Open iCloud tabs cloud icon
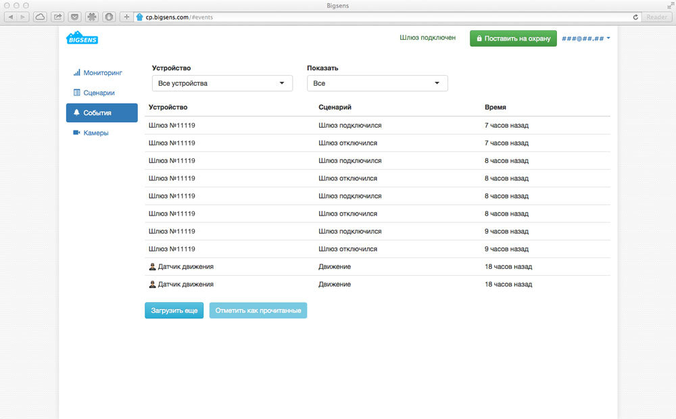This screenshot has width=676, height=419. pos(40,18)
